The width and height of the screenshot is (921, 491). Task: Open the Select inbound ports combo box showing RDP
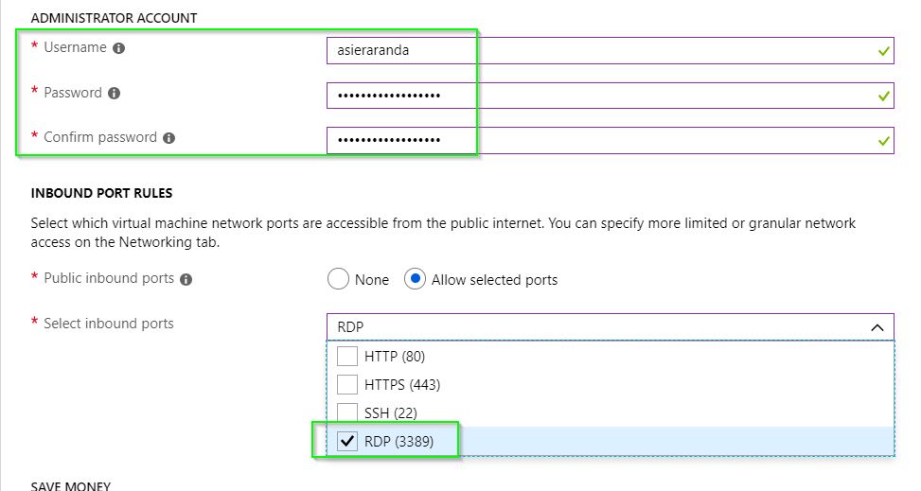611,327
